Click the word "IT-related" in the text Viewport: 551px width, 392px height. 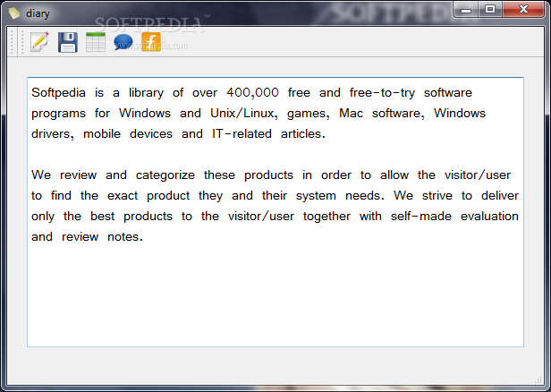click(242, 134)
